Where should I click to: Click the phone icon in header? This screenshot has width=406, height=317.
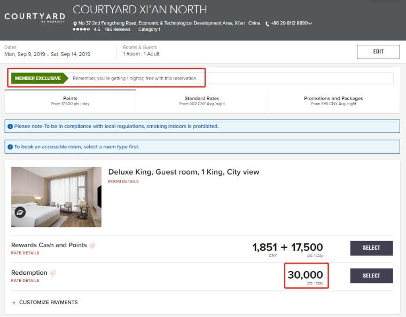[x=267, y=23]
